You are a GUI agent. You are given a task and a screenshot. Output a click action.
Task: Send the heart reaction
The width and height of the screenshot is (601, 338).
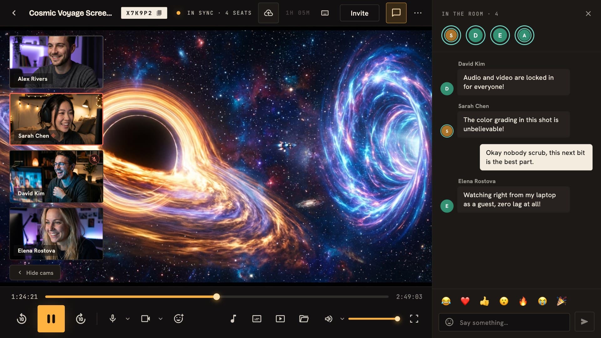click(465, 301)
